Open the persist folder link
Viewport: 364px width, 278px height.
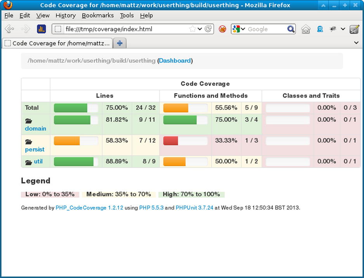(x=35, y=149)
